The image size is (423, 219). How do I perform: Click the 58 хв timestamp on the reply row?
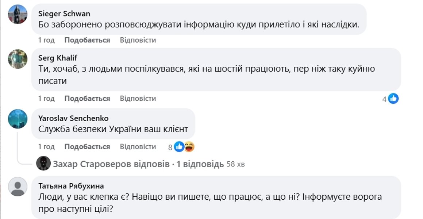tap(235, 164)
